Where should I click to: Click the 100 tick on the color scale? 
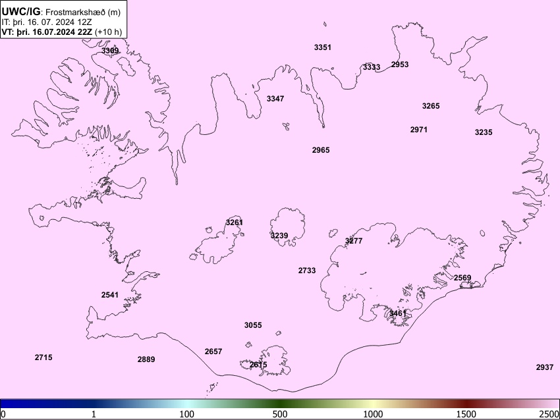(x=187, y=414)
